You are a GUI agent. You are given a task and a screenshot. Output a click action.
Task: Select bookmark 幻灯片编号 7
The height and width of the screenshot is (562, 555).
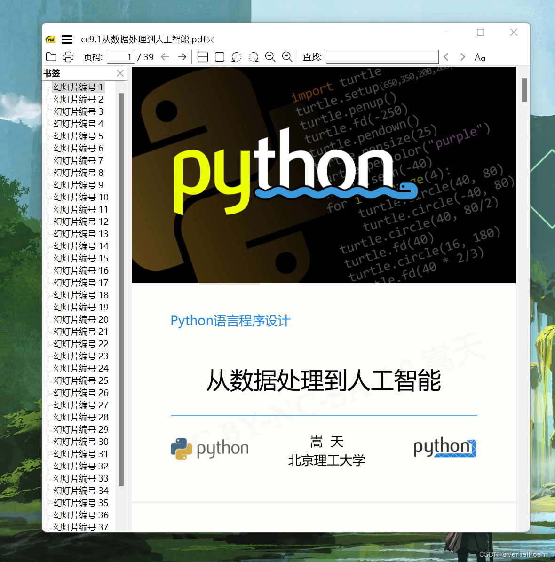[x=79, y=160]
